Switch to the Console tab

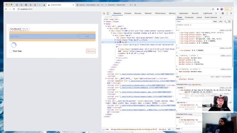(x=128, y=13)
